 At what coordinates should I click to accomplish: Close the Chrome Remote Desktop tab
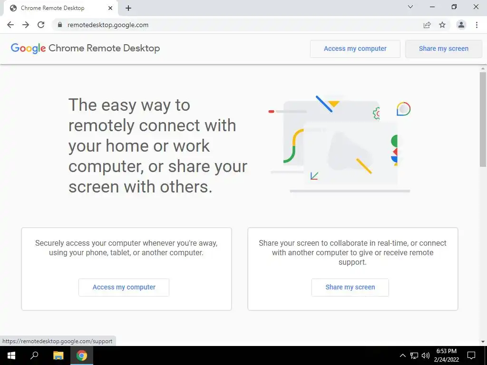pos(110,8)
